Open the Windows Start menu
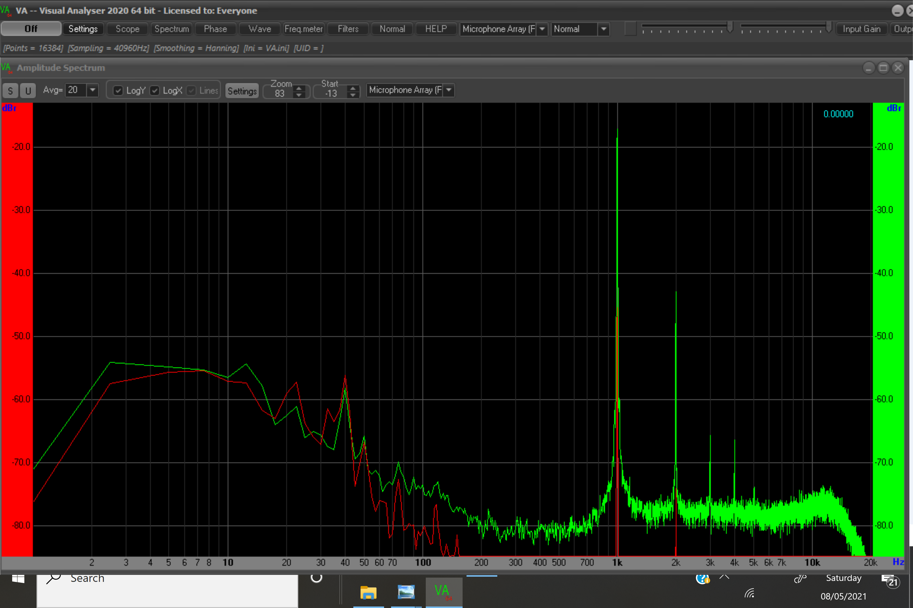This screenshot has width=913, height=608. pyautogui.click(x=18, y=579)
